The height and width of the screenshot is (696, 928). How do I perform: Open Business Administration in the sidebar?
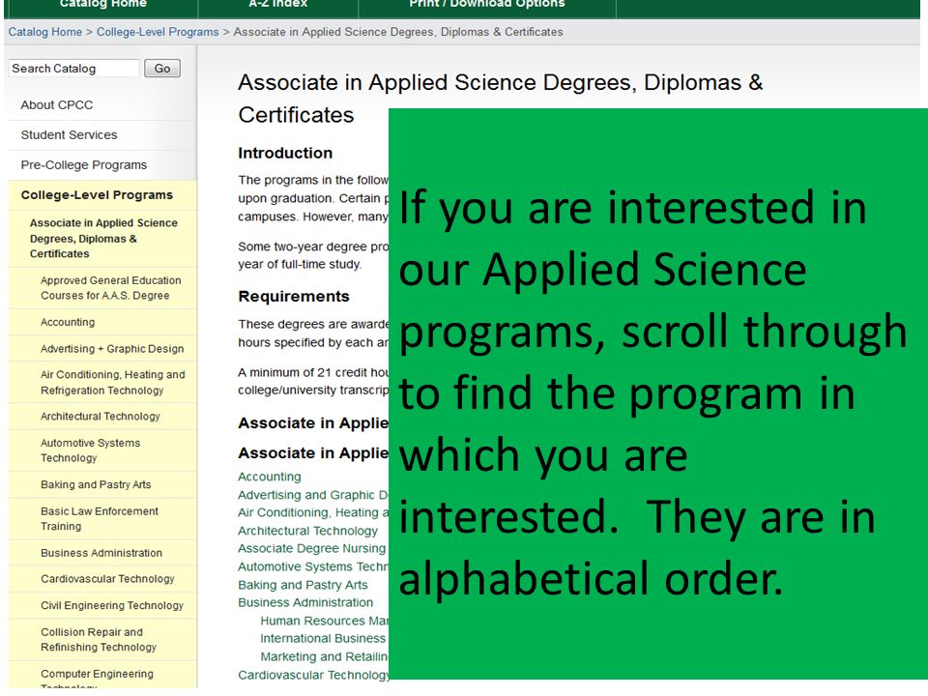[x=102, y=553]
